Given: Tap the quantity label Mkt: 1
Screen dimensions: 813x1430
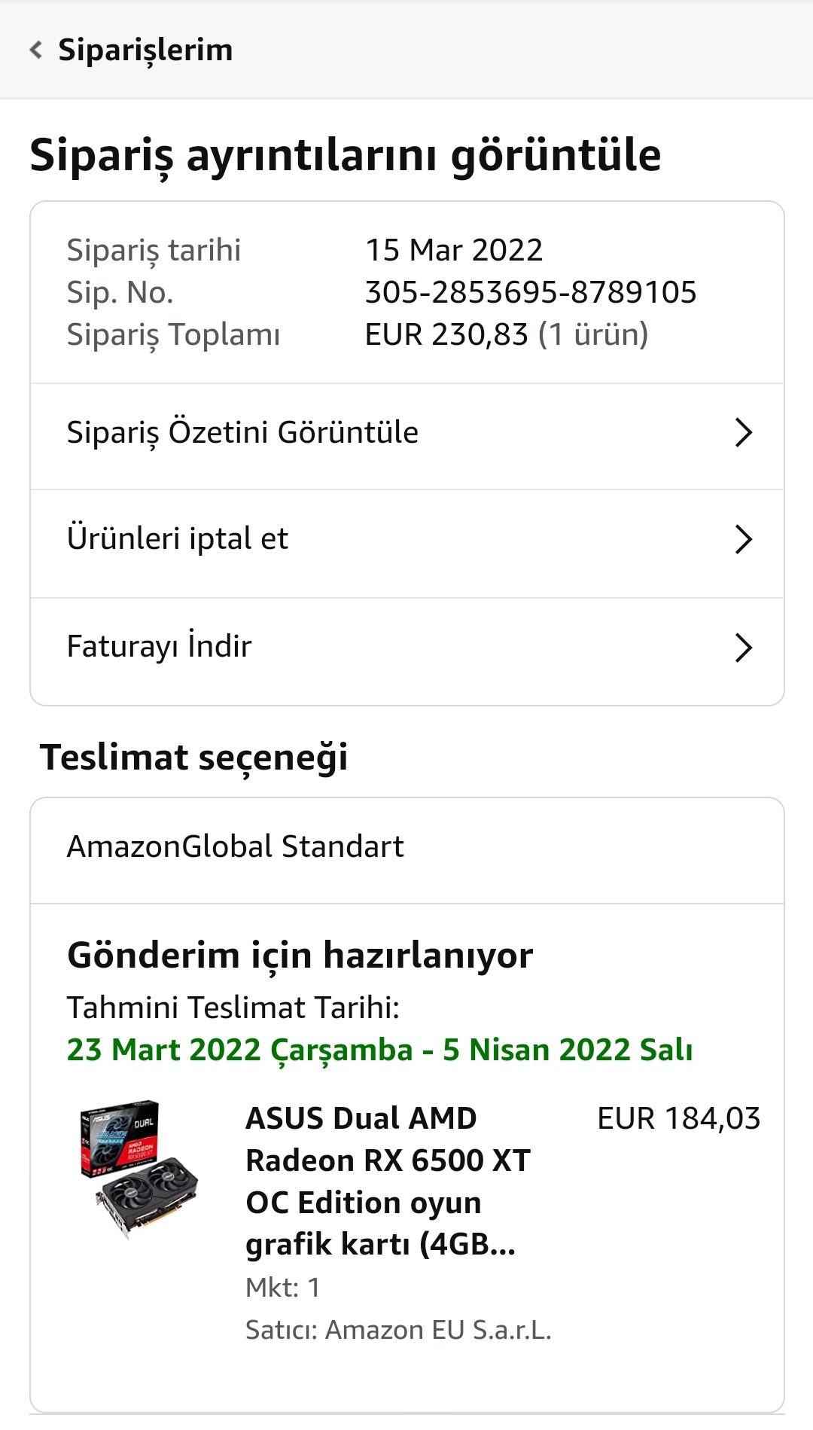Looking at the screenshot, I should (x=283, y=1288).
